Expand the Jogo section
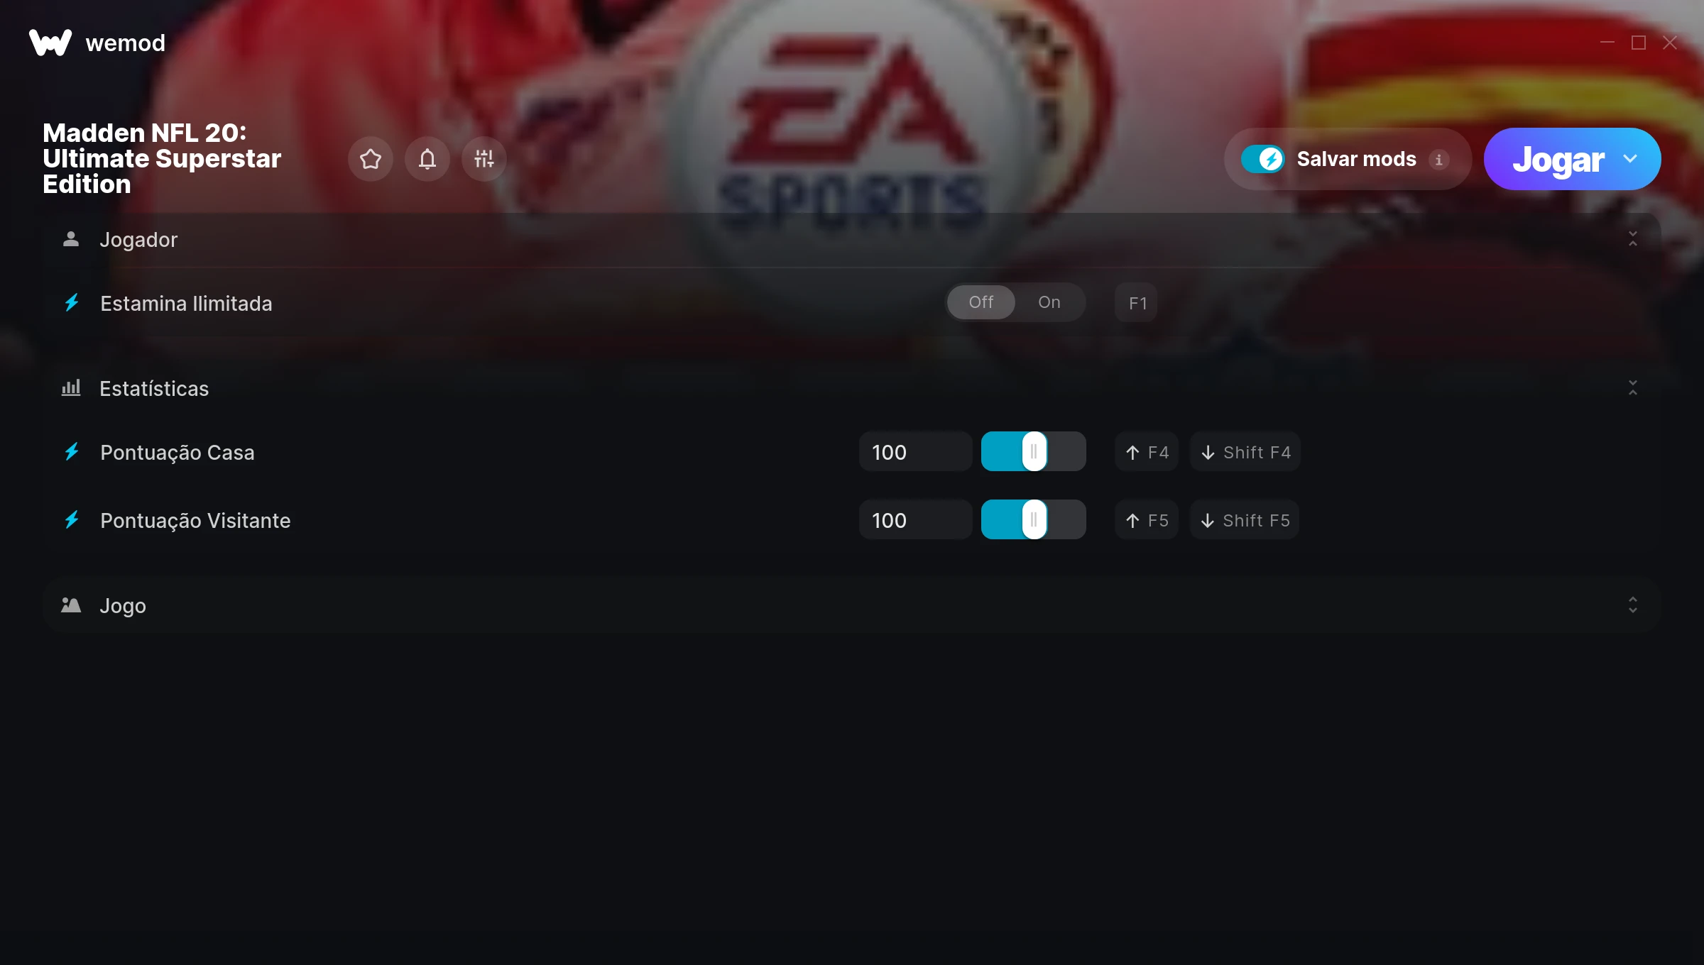This screenshot has width=1704, height=965. (x=1633, y=605)
